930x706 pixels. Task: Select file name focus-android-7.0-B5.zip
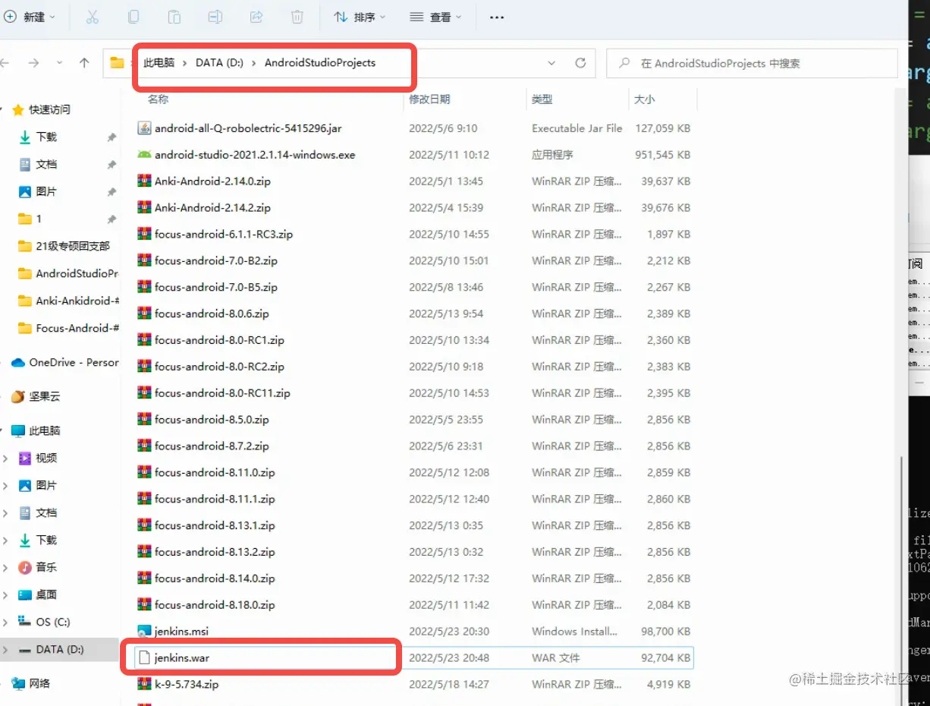tap(216, 287)
